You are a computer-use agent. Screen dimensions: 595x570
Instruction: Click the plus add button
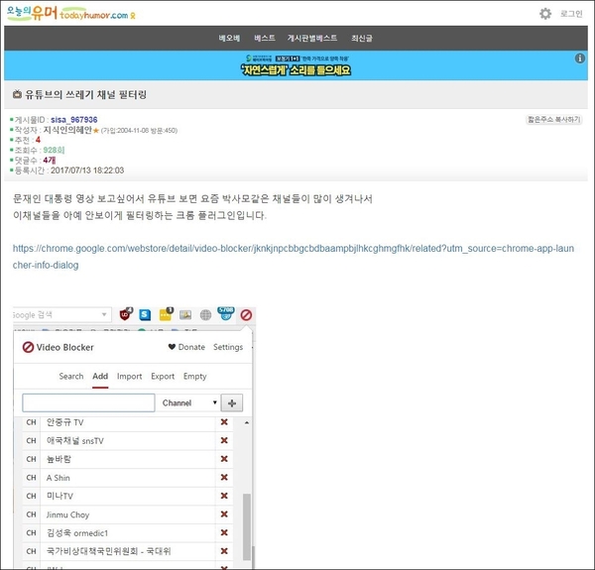232,402
